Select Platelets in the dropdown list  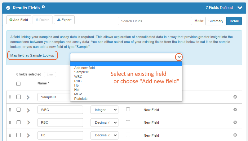[81, 99]
